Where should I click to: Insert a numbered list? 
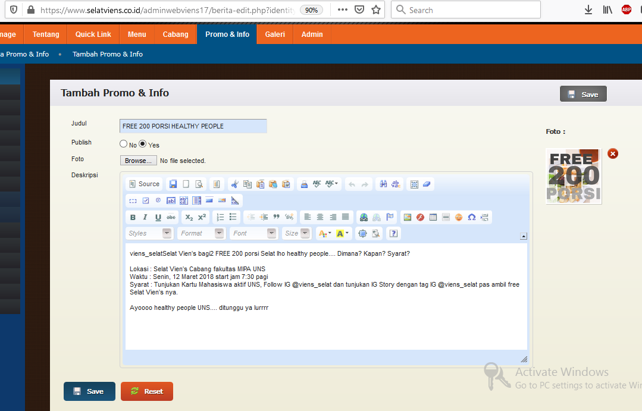[220, 218]
